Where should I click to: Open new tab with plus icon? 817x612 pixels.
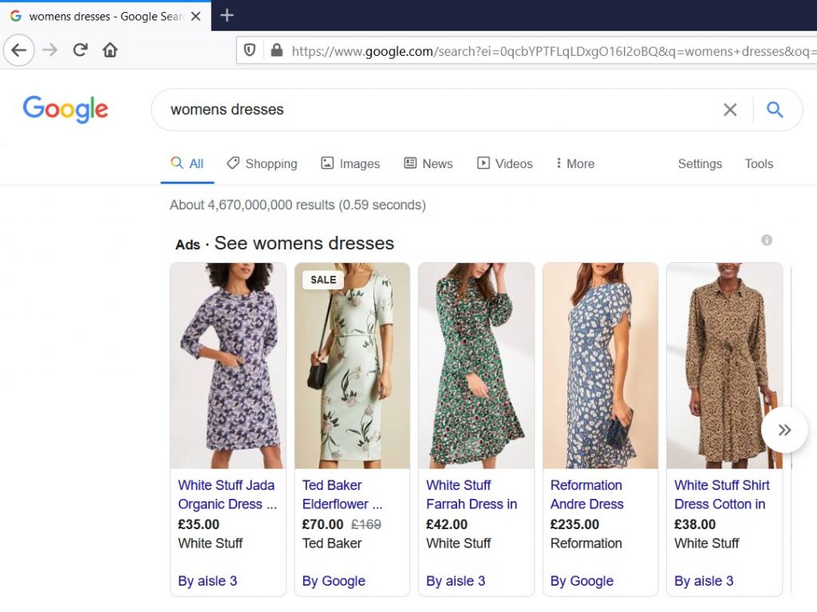coord(227,16)
